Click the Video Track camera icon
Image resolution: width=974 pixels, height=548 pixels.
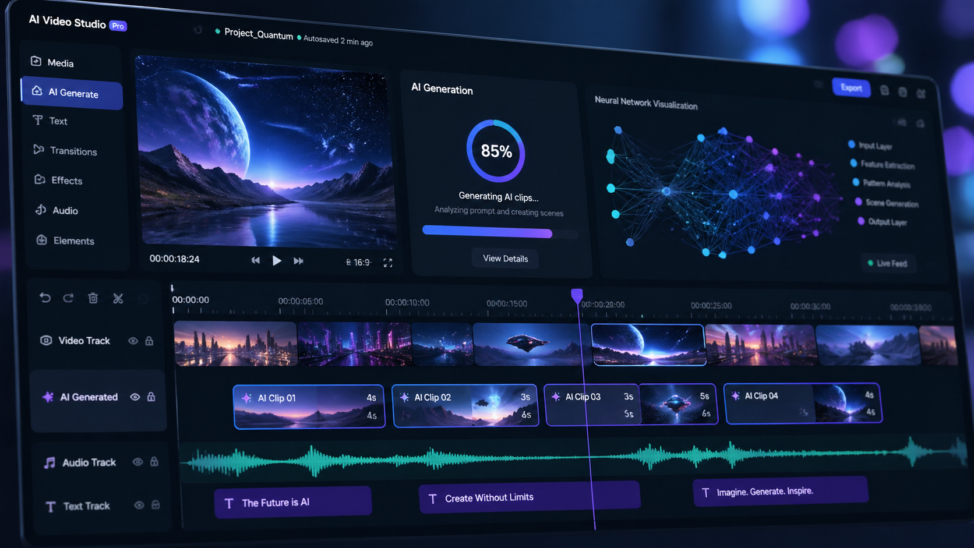(x=46, y=340)
